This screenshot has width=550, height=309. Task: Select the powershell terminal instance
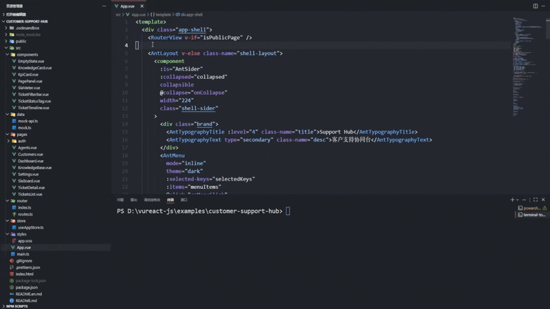click(531, 208)
